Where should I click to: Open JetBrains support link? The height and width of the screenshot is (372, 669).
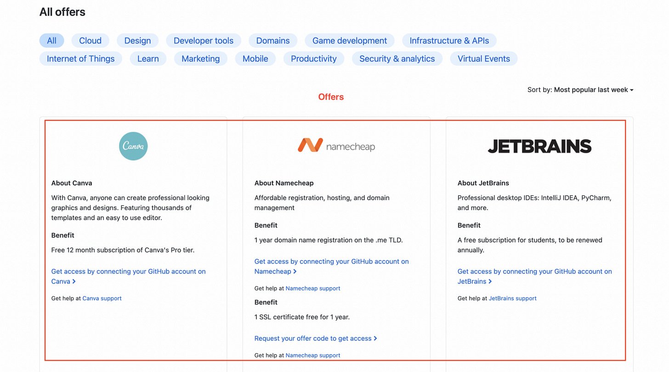[512, 298]
